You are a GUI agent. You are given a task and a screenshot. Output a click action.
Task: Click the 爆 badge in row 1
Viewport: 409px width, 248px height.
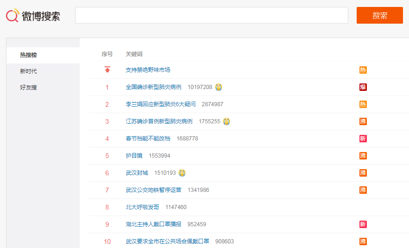pyautogui.click(x=363, y=87)
